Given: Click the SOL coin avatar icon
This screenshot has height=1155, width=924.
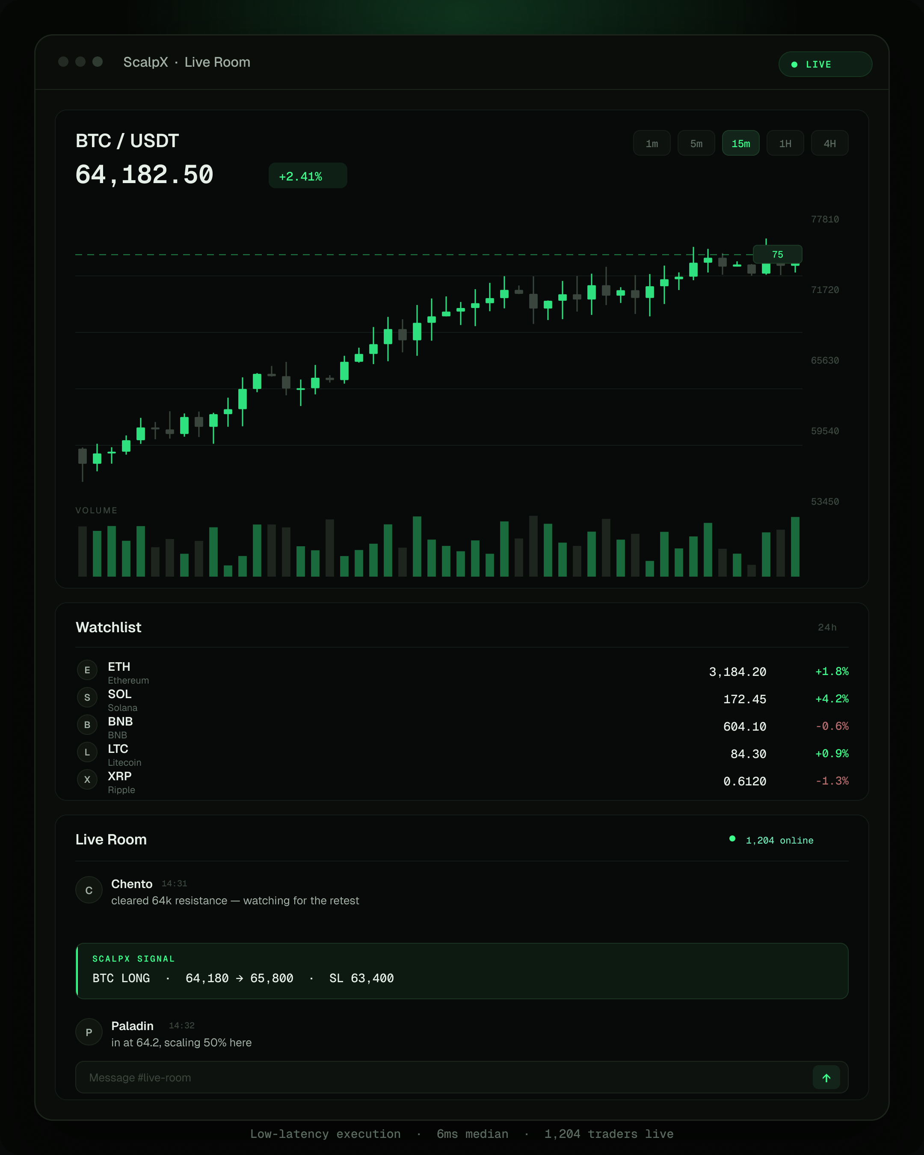Looking at the screenshot, I should tap(87, 697).
